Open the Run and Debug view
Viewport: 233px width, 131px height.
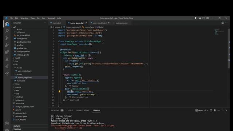7,45
